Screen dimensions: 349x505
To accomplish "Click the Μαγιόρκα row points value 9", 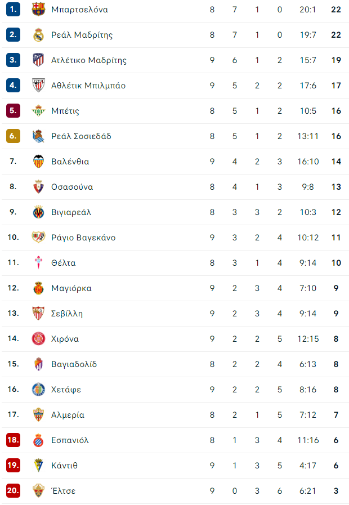I will [336, 288].
